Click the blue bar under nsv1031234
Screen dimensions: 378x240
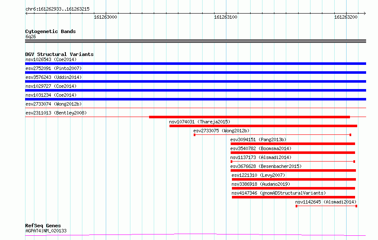(x=195, y=99)
